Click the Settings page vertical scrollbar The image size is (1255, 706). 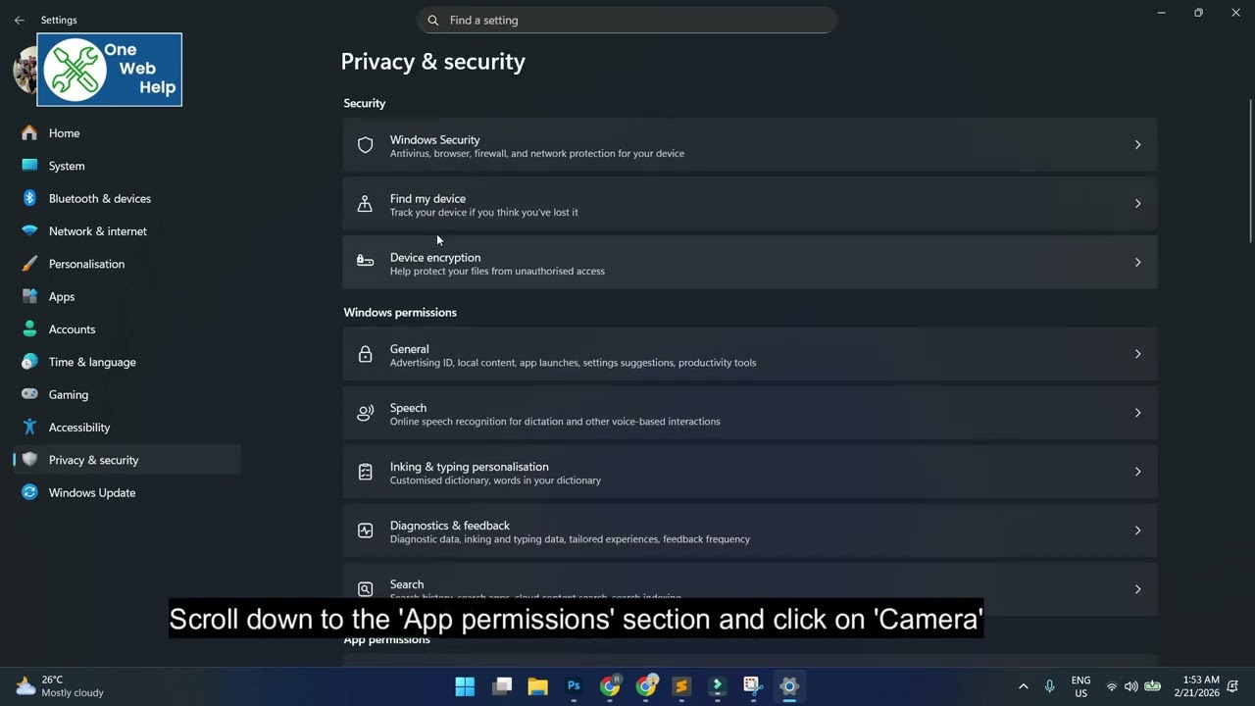pos(1250,172)
